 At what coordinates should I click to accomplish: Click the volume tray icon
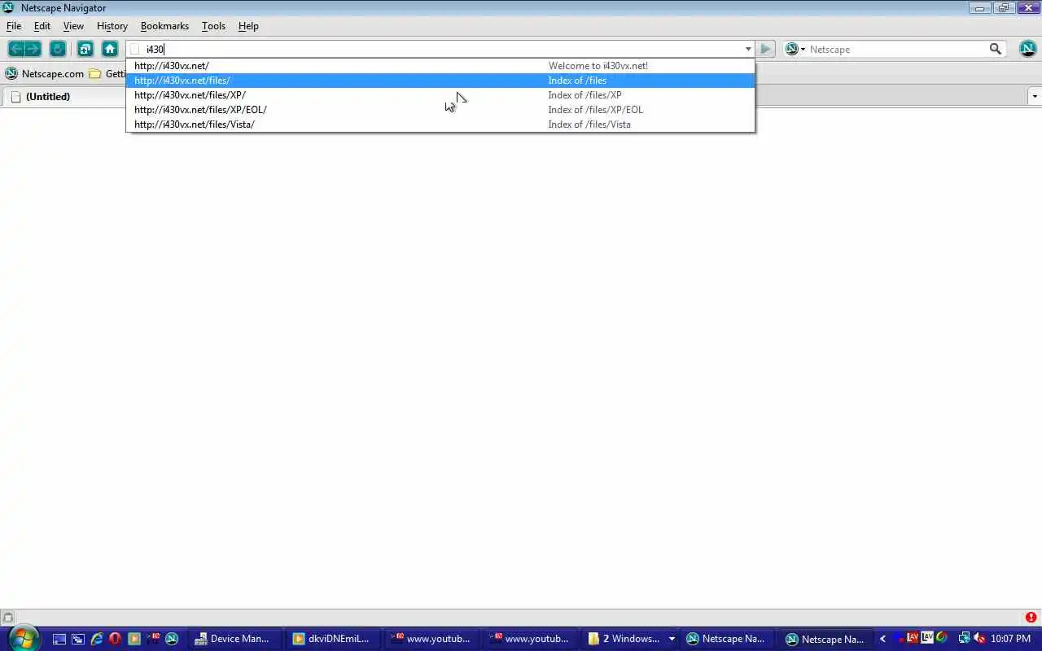(979, 639)
